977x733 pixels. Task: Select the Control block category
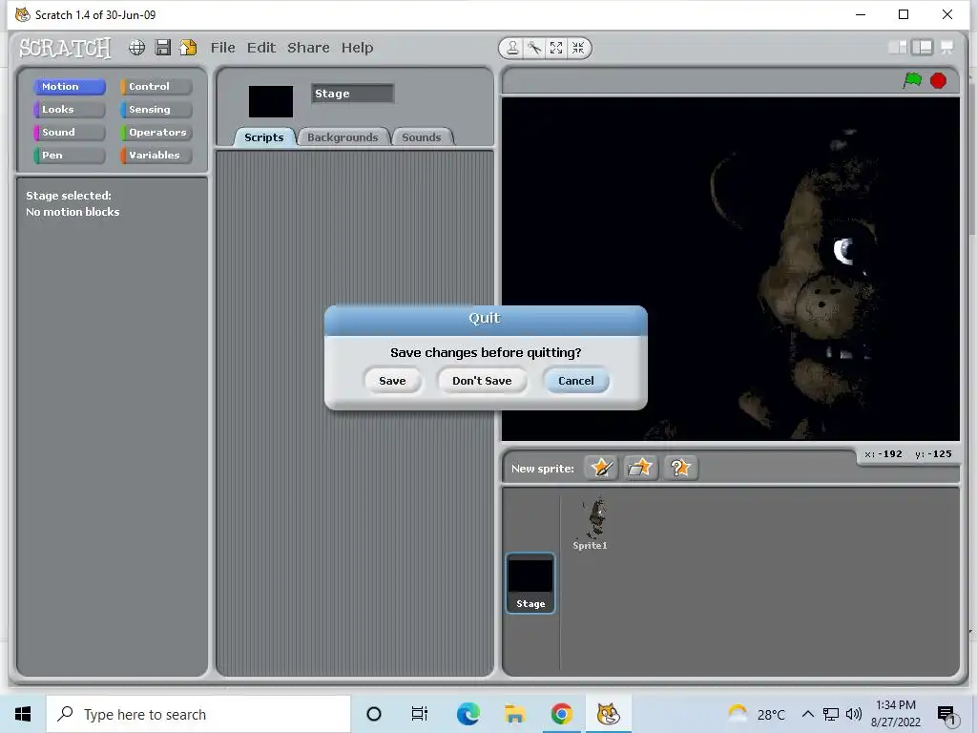156,87
